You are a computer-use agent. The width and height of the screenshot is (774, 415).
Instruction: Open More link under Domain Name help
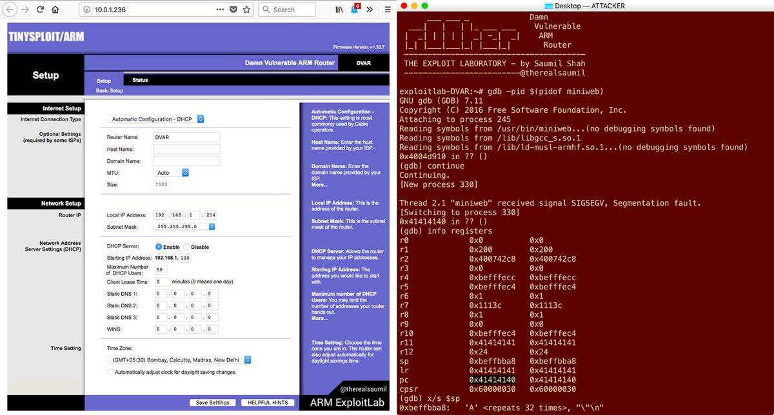click(x=319, y=185)
